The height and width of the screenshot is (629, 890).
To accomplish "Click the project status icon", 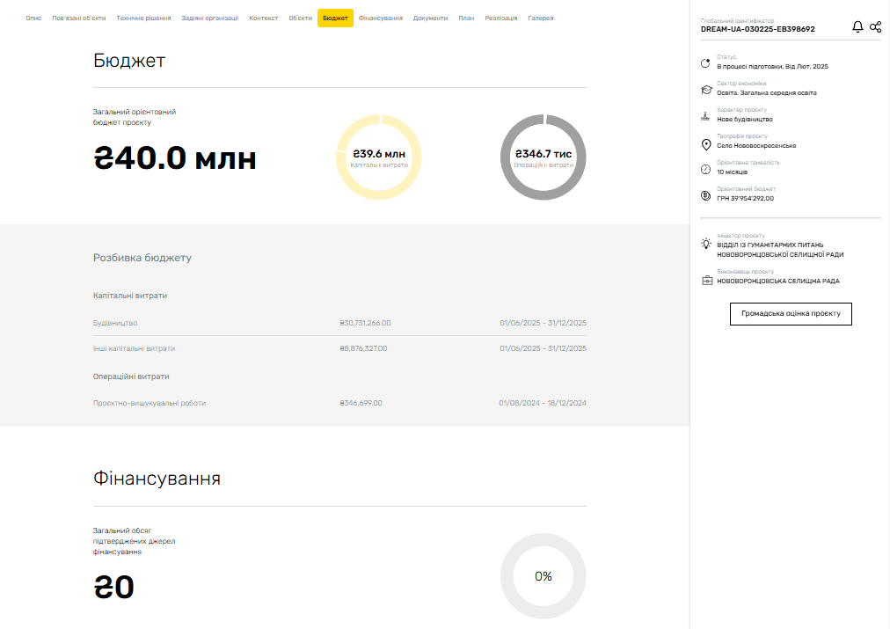I will 705,63.
